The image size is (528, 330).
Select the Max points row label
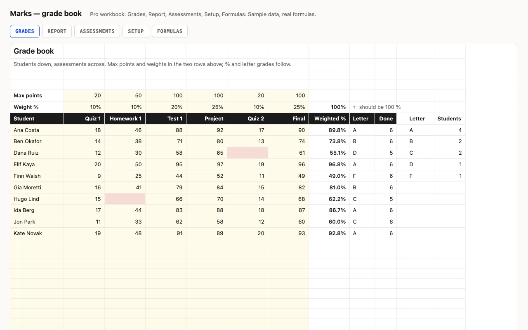37,96
